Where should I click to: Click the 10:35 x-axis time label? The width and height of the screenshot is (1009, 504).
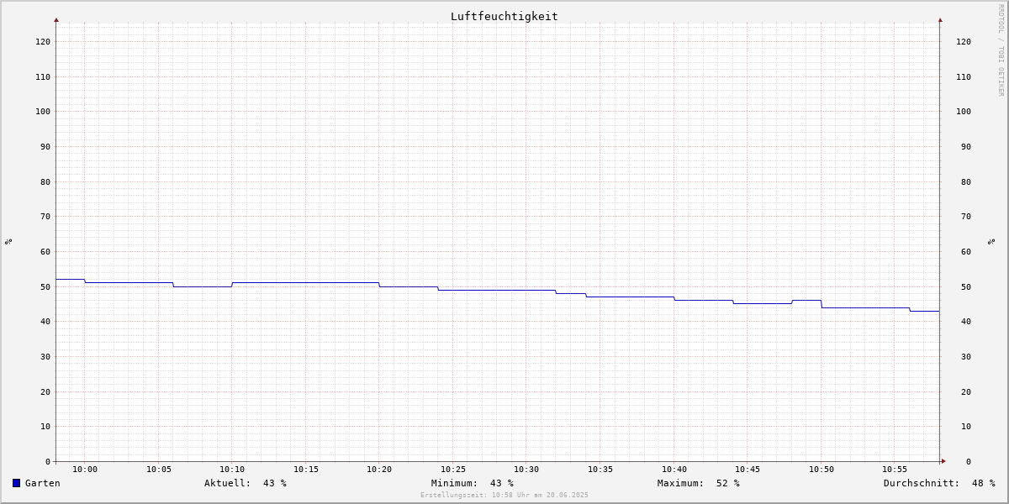[x=600, y=470]
